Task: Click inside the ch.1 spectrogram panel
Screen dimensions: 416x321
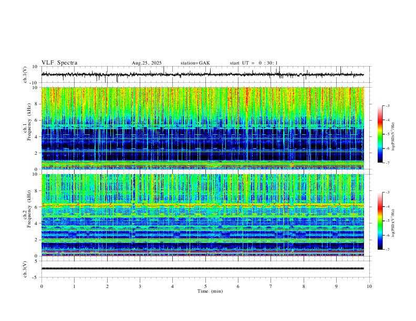Action: (202, 128)
